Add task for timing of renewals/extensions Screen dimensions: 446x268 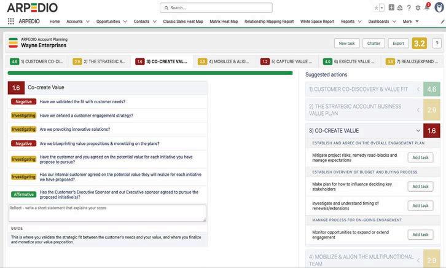[x=420, y=206]
